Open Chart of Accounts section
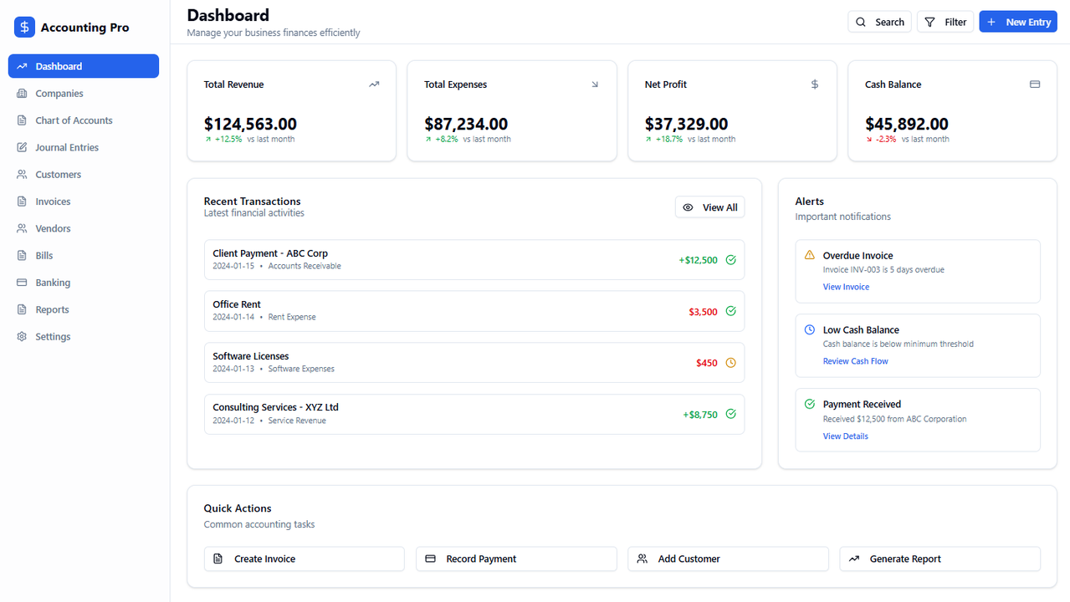1070x602 pixels. pyautogui.click(x=84, y=120)
